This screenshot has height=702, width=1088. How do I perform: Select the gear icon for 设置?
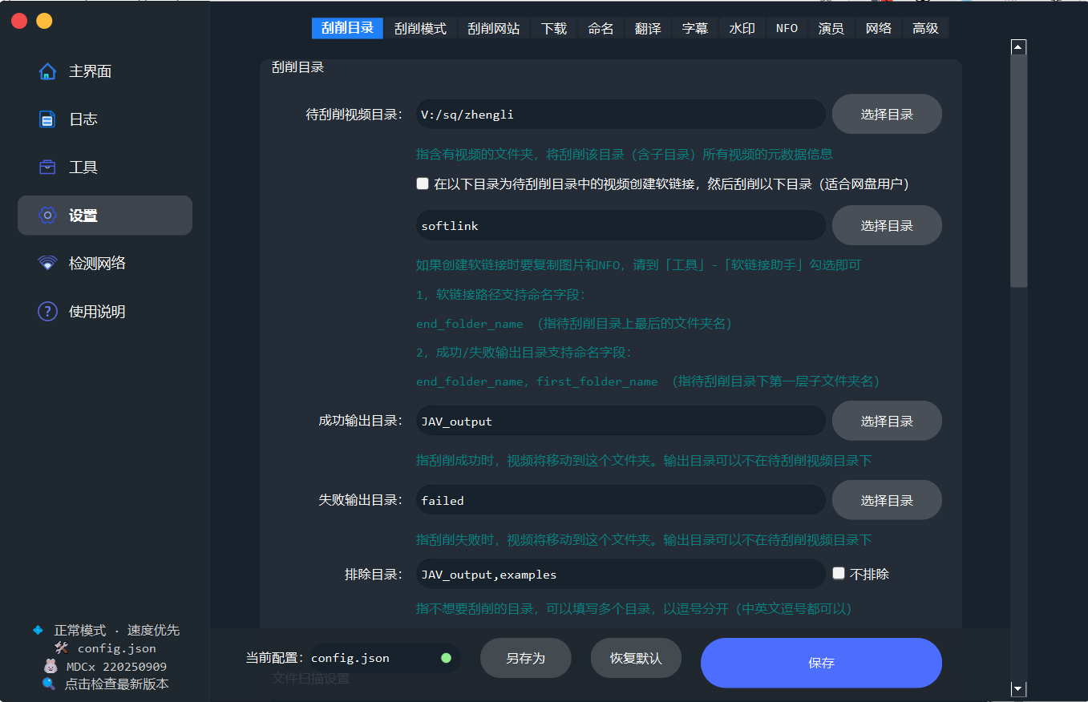tap(47, 216)
